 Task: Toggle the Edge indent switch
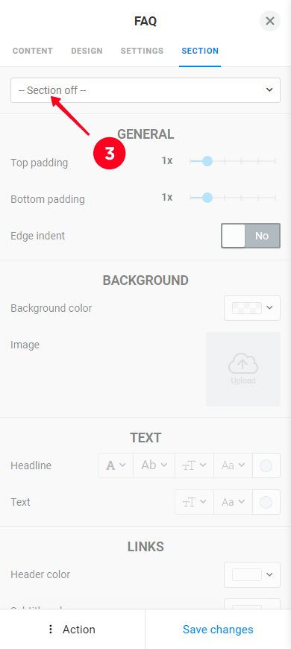pos(251,236)
